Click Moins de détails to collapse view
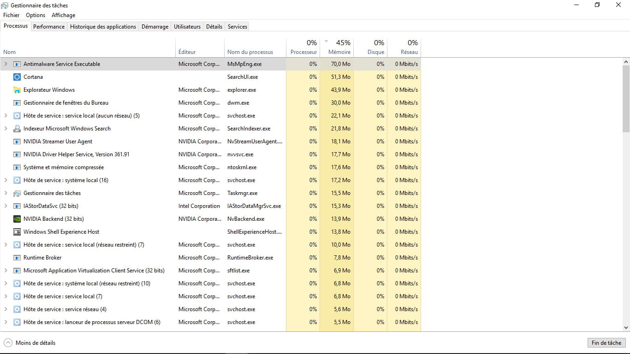 coord(30,343)
